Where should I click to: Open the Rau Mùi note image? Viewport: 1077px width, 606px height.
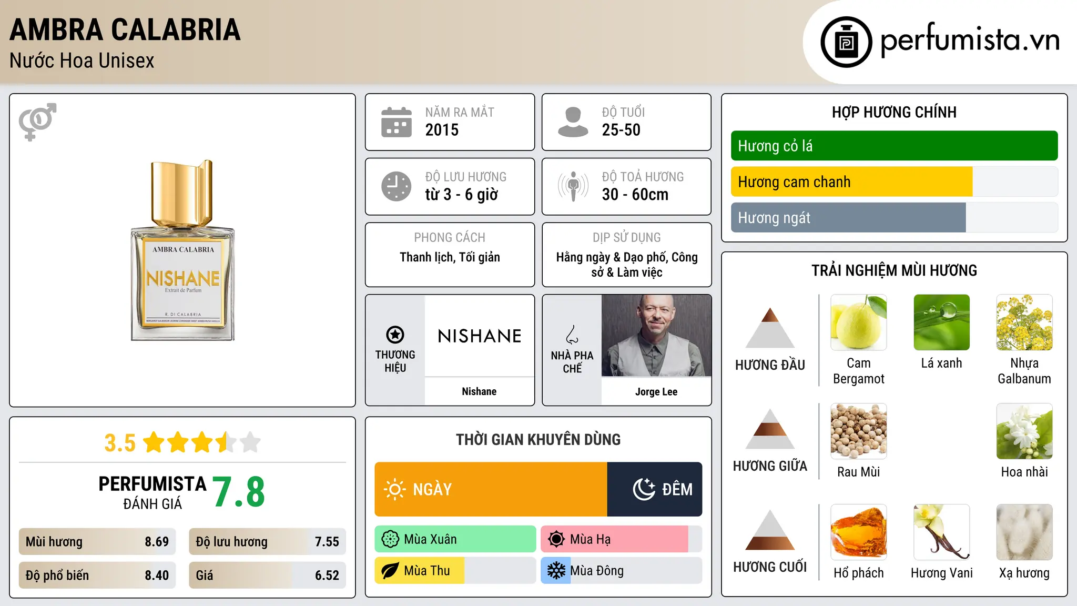pos(859,431)
